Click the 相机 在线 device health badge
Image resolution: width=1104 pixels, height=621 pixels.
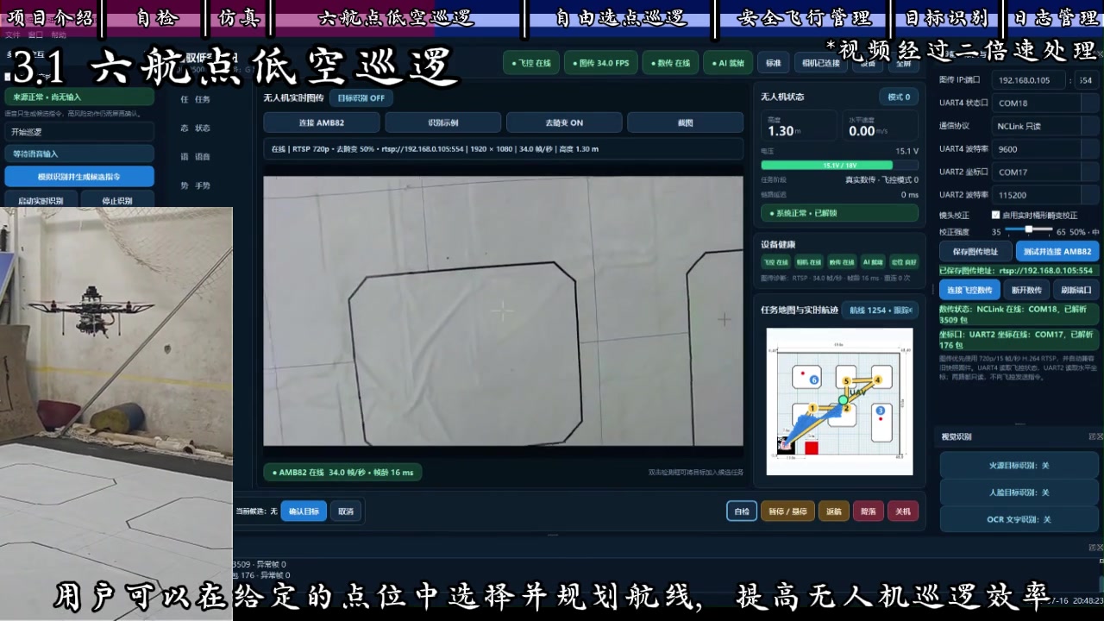[x=809, y=261]
